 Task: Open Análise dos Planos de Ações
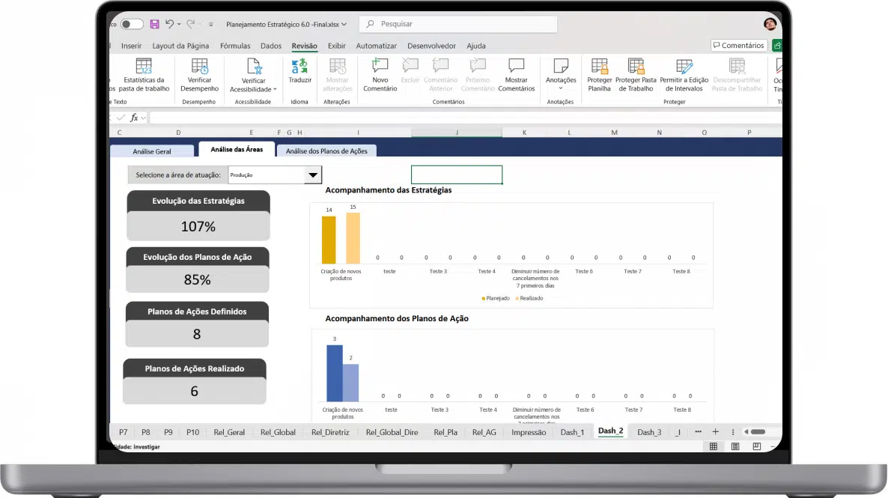pyautogui.click(x=326, y=151)
